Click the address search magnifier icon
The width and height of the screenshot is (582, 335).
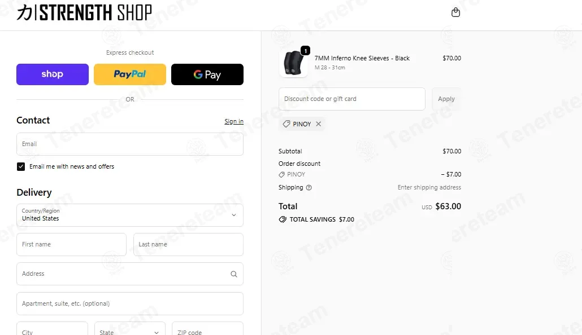[x=234, y=274]
